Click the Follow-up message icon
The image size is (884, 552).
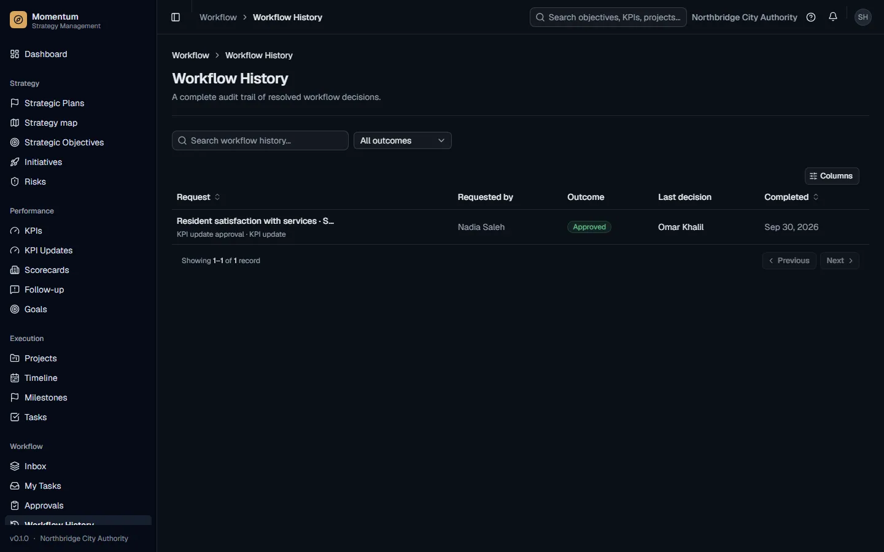tap(15, 289)
